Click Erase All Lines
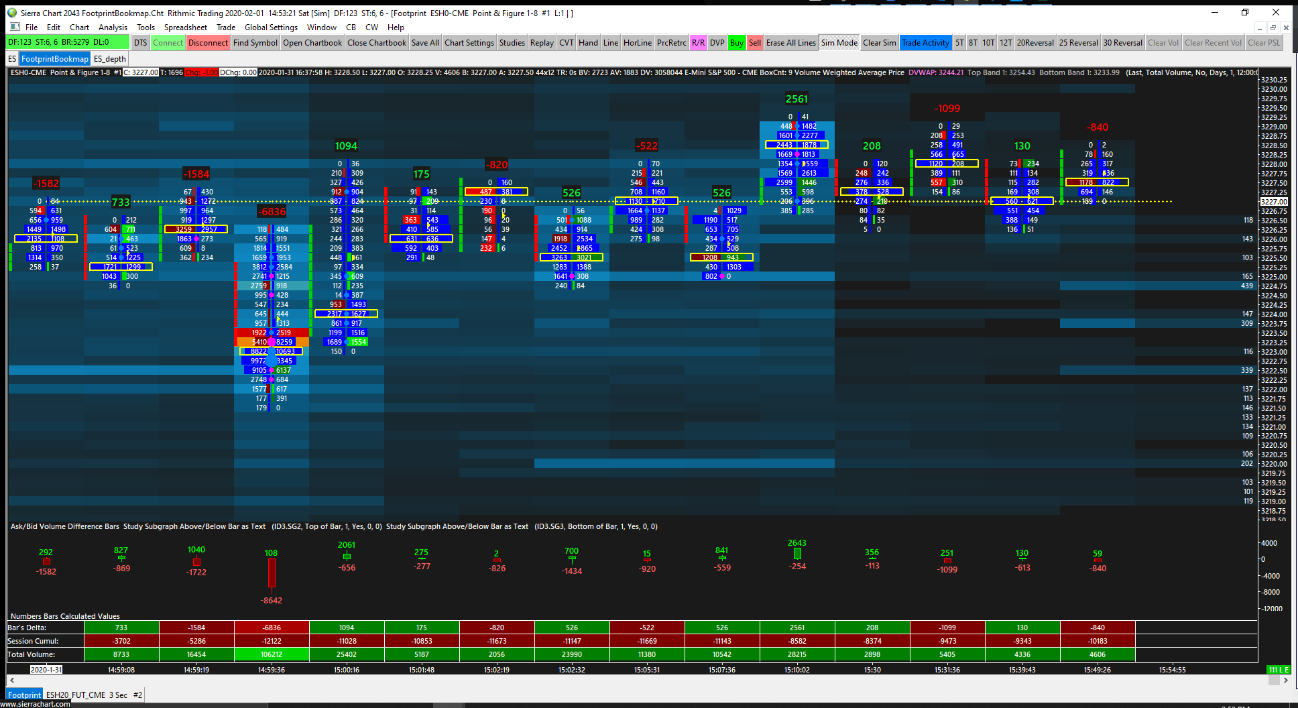 pyautogui.click(x=791, y=43)
